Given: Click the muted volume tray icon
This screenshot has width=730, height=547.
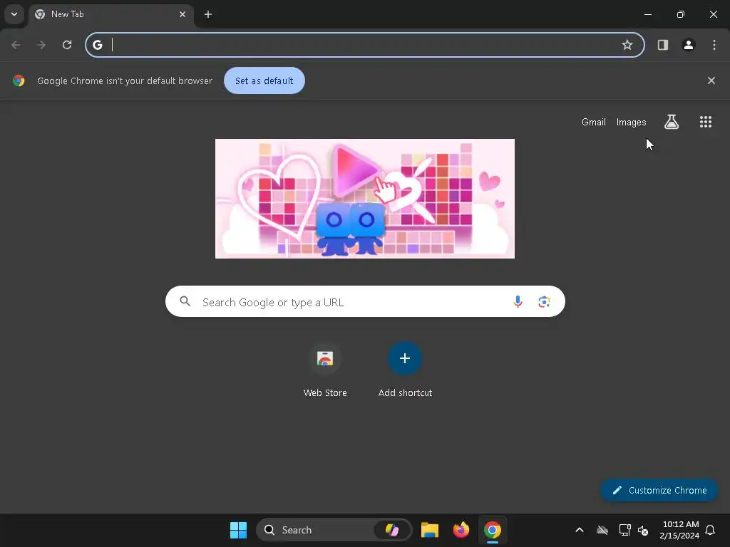Looking at the screenshot, I should (x=644, y=530).
